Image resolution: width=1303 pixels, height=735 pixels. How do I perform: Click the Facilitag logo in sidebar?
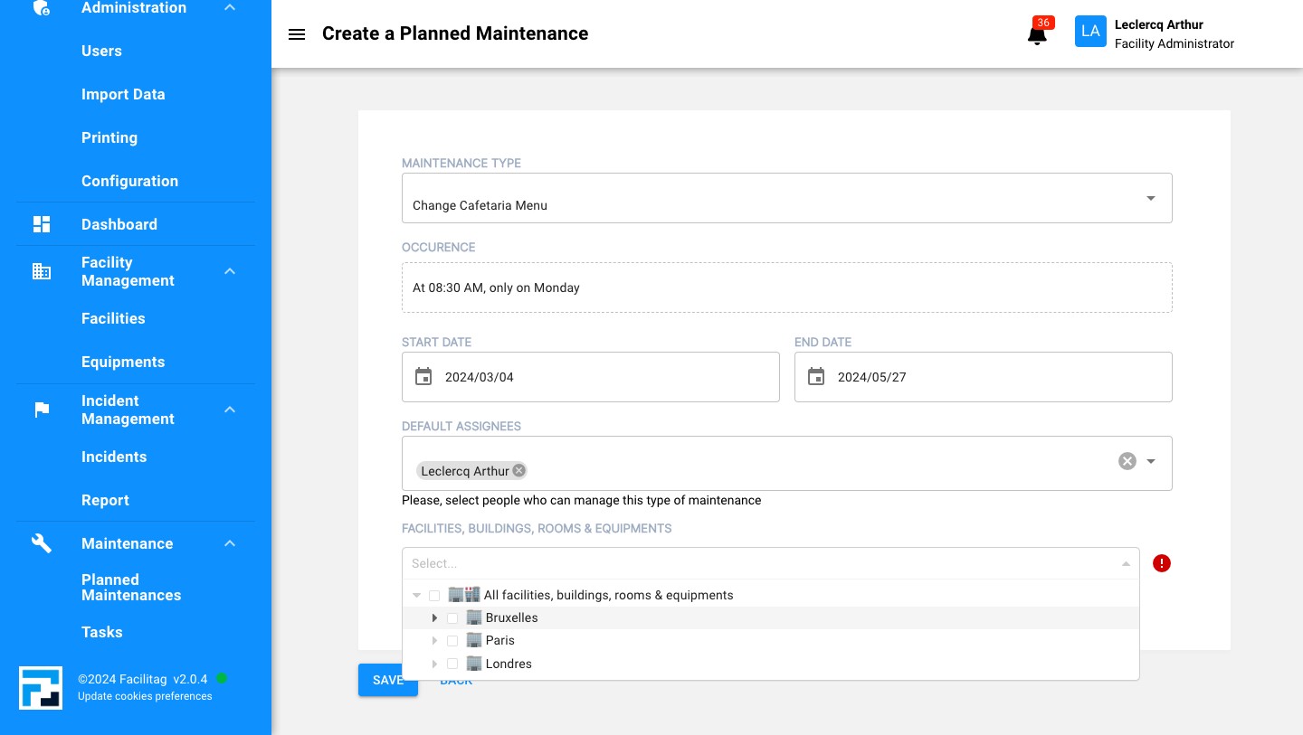click(x=41, y=688)
